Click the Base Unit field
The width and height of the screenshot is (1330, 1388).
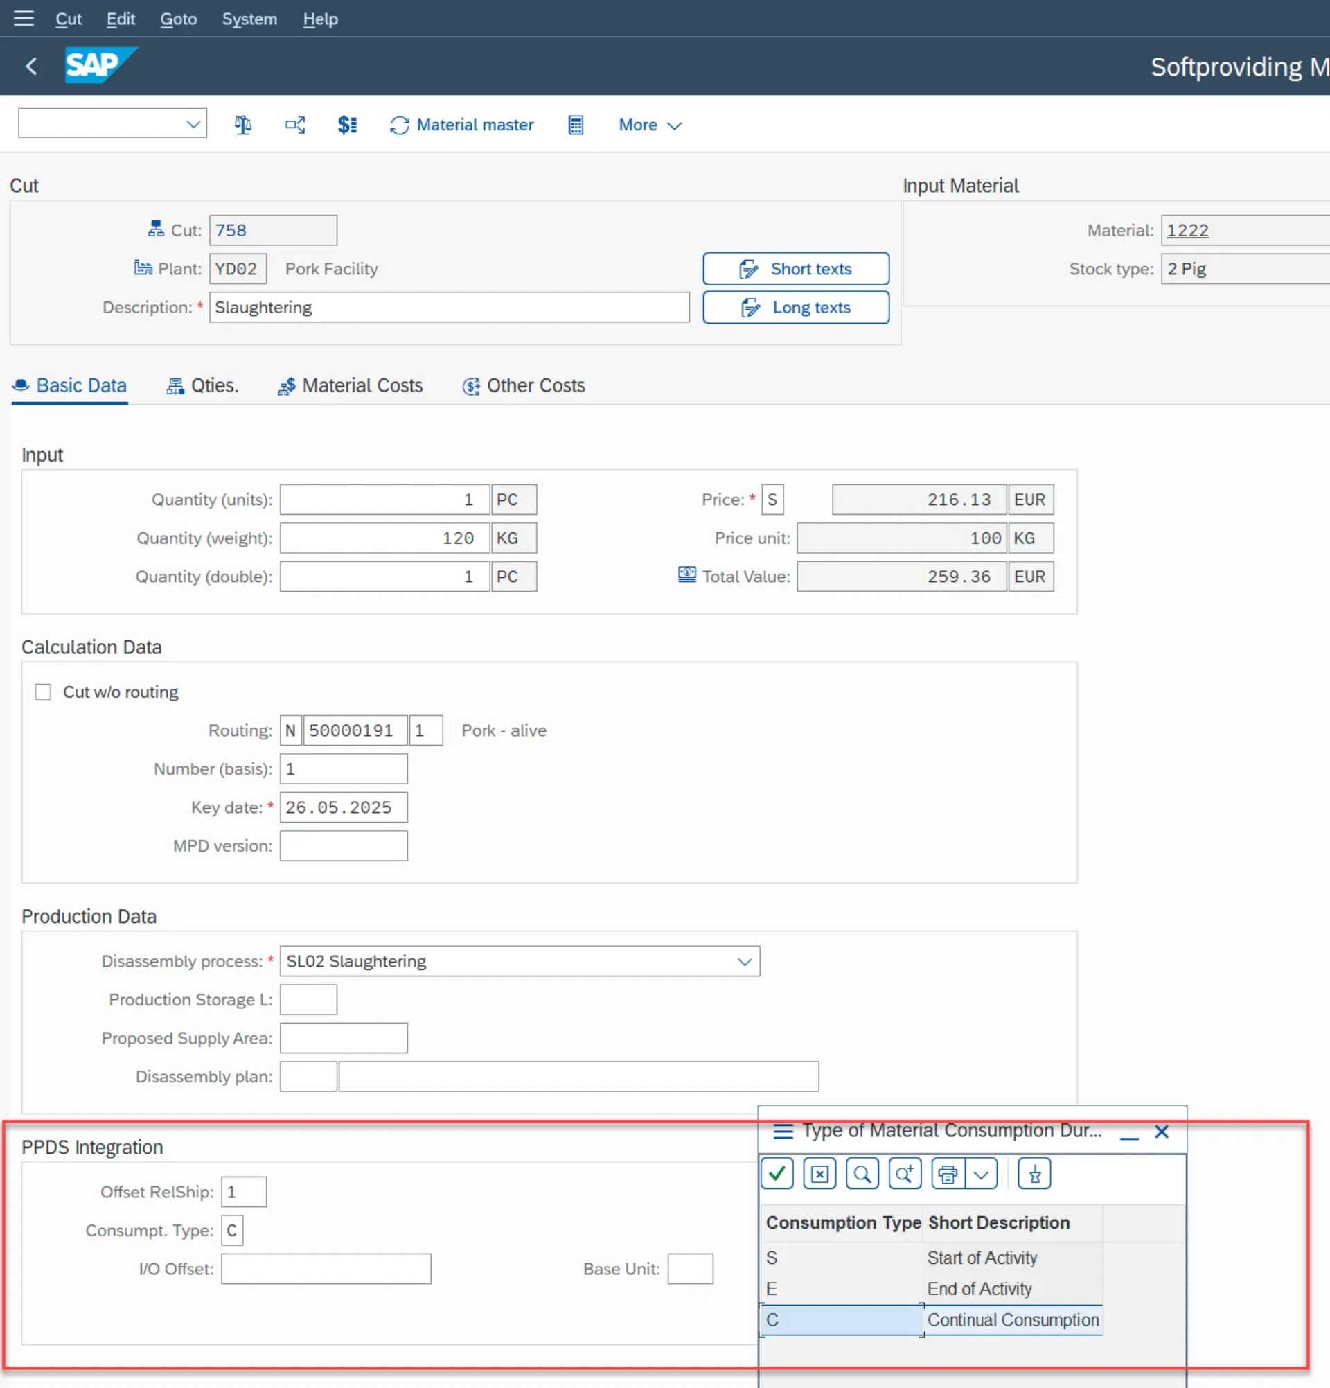tap(690, 1269)
